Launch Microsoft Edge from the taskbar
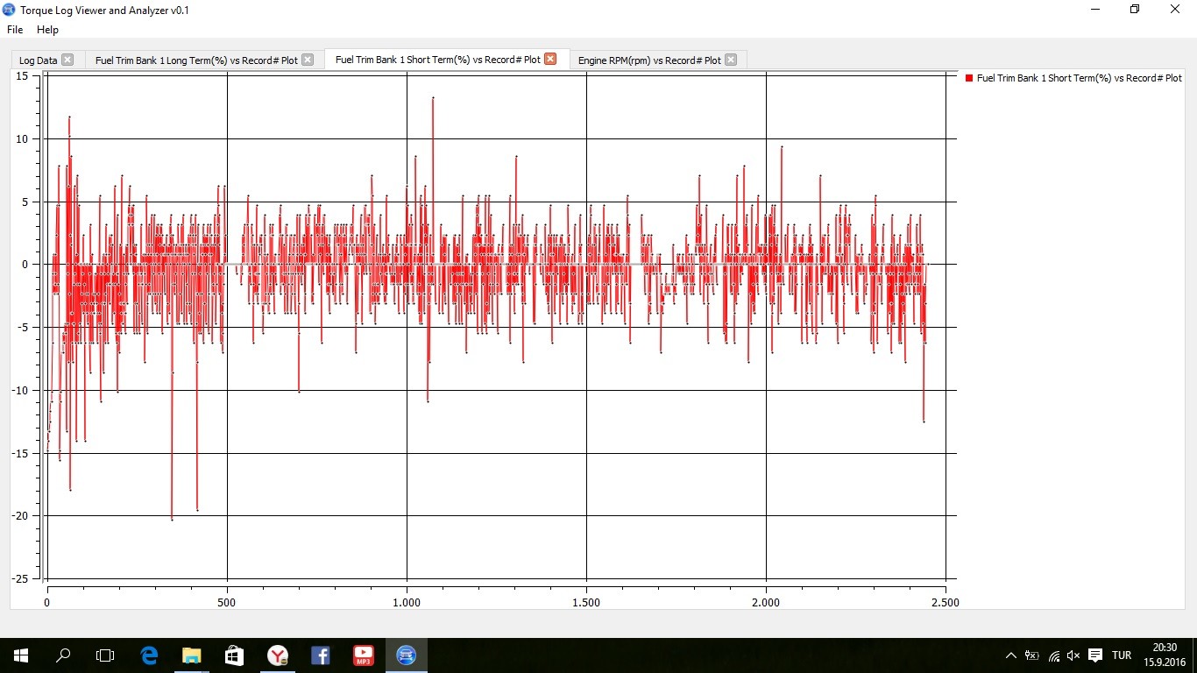1197x673 pixels. (149, 655)
